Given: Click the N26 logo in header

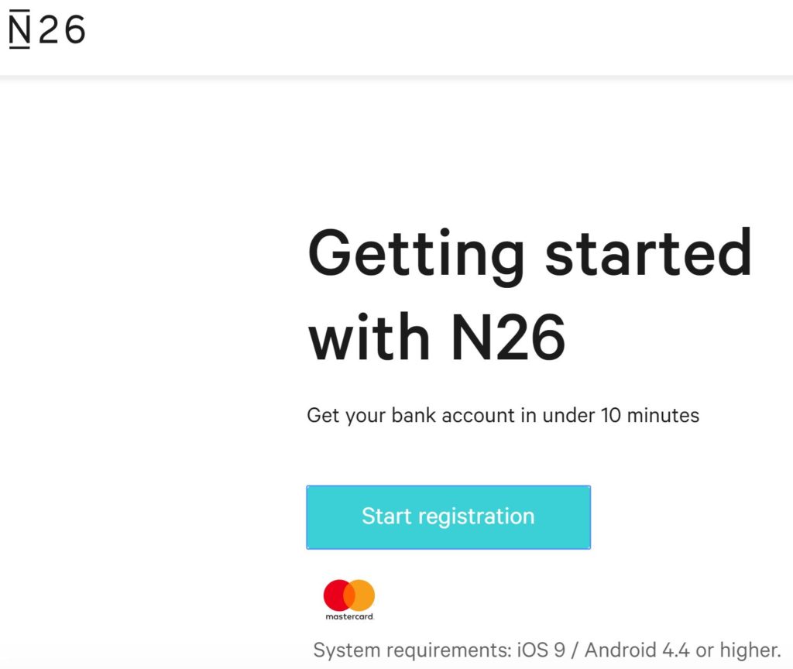Looking at the screenshot, I should pos(47,29).
